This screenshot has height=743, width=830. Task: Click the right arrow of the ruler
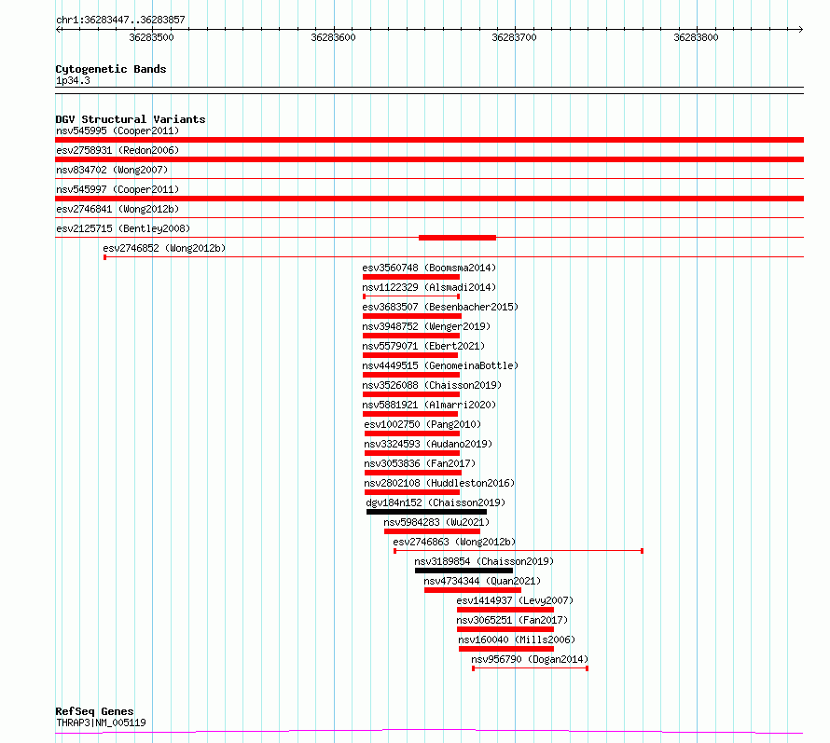click(x=800, y=29)
